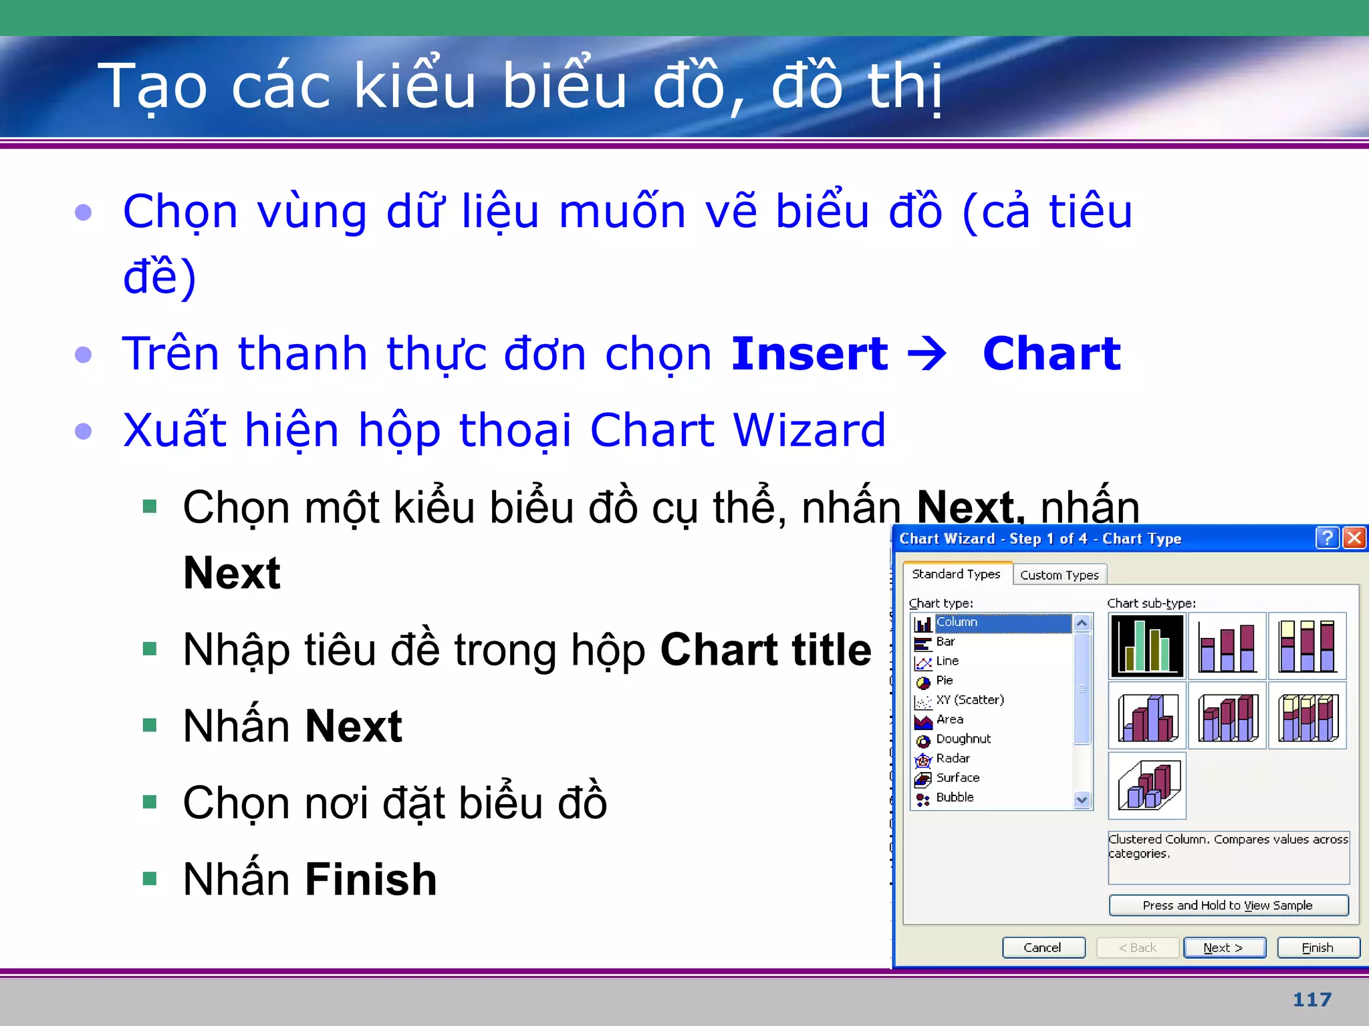
Task: Click the chart type list down arrow
Action: click(x=1082, y=800)
